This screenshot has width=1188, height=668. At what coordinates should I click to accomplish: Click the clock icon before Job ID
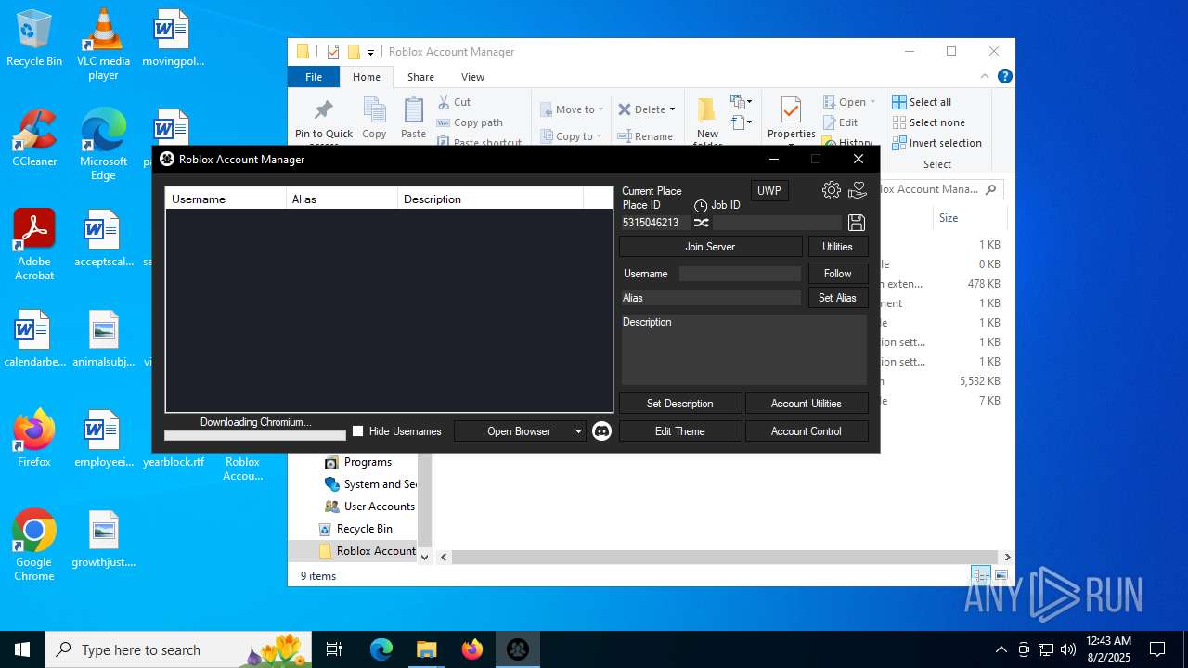pyautogui.click(x=701, y=205)
